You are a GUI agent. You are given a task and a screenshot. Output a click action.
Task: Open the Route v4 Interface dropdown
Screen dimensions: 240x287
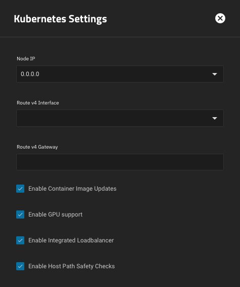120,118
